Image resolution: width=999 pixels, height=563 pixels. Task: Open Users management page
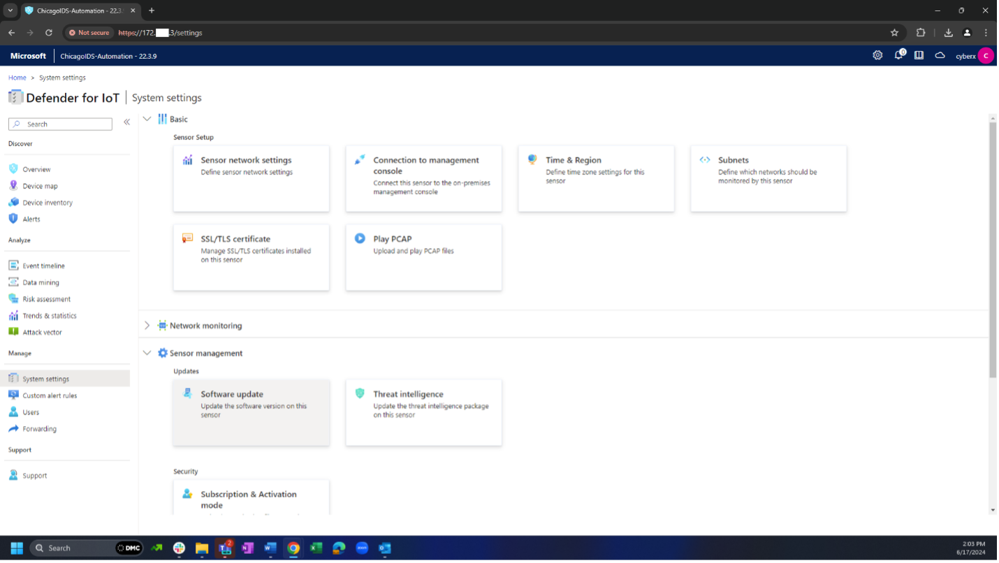(31, 412)
